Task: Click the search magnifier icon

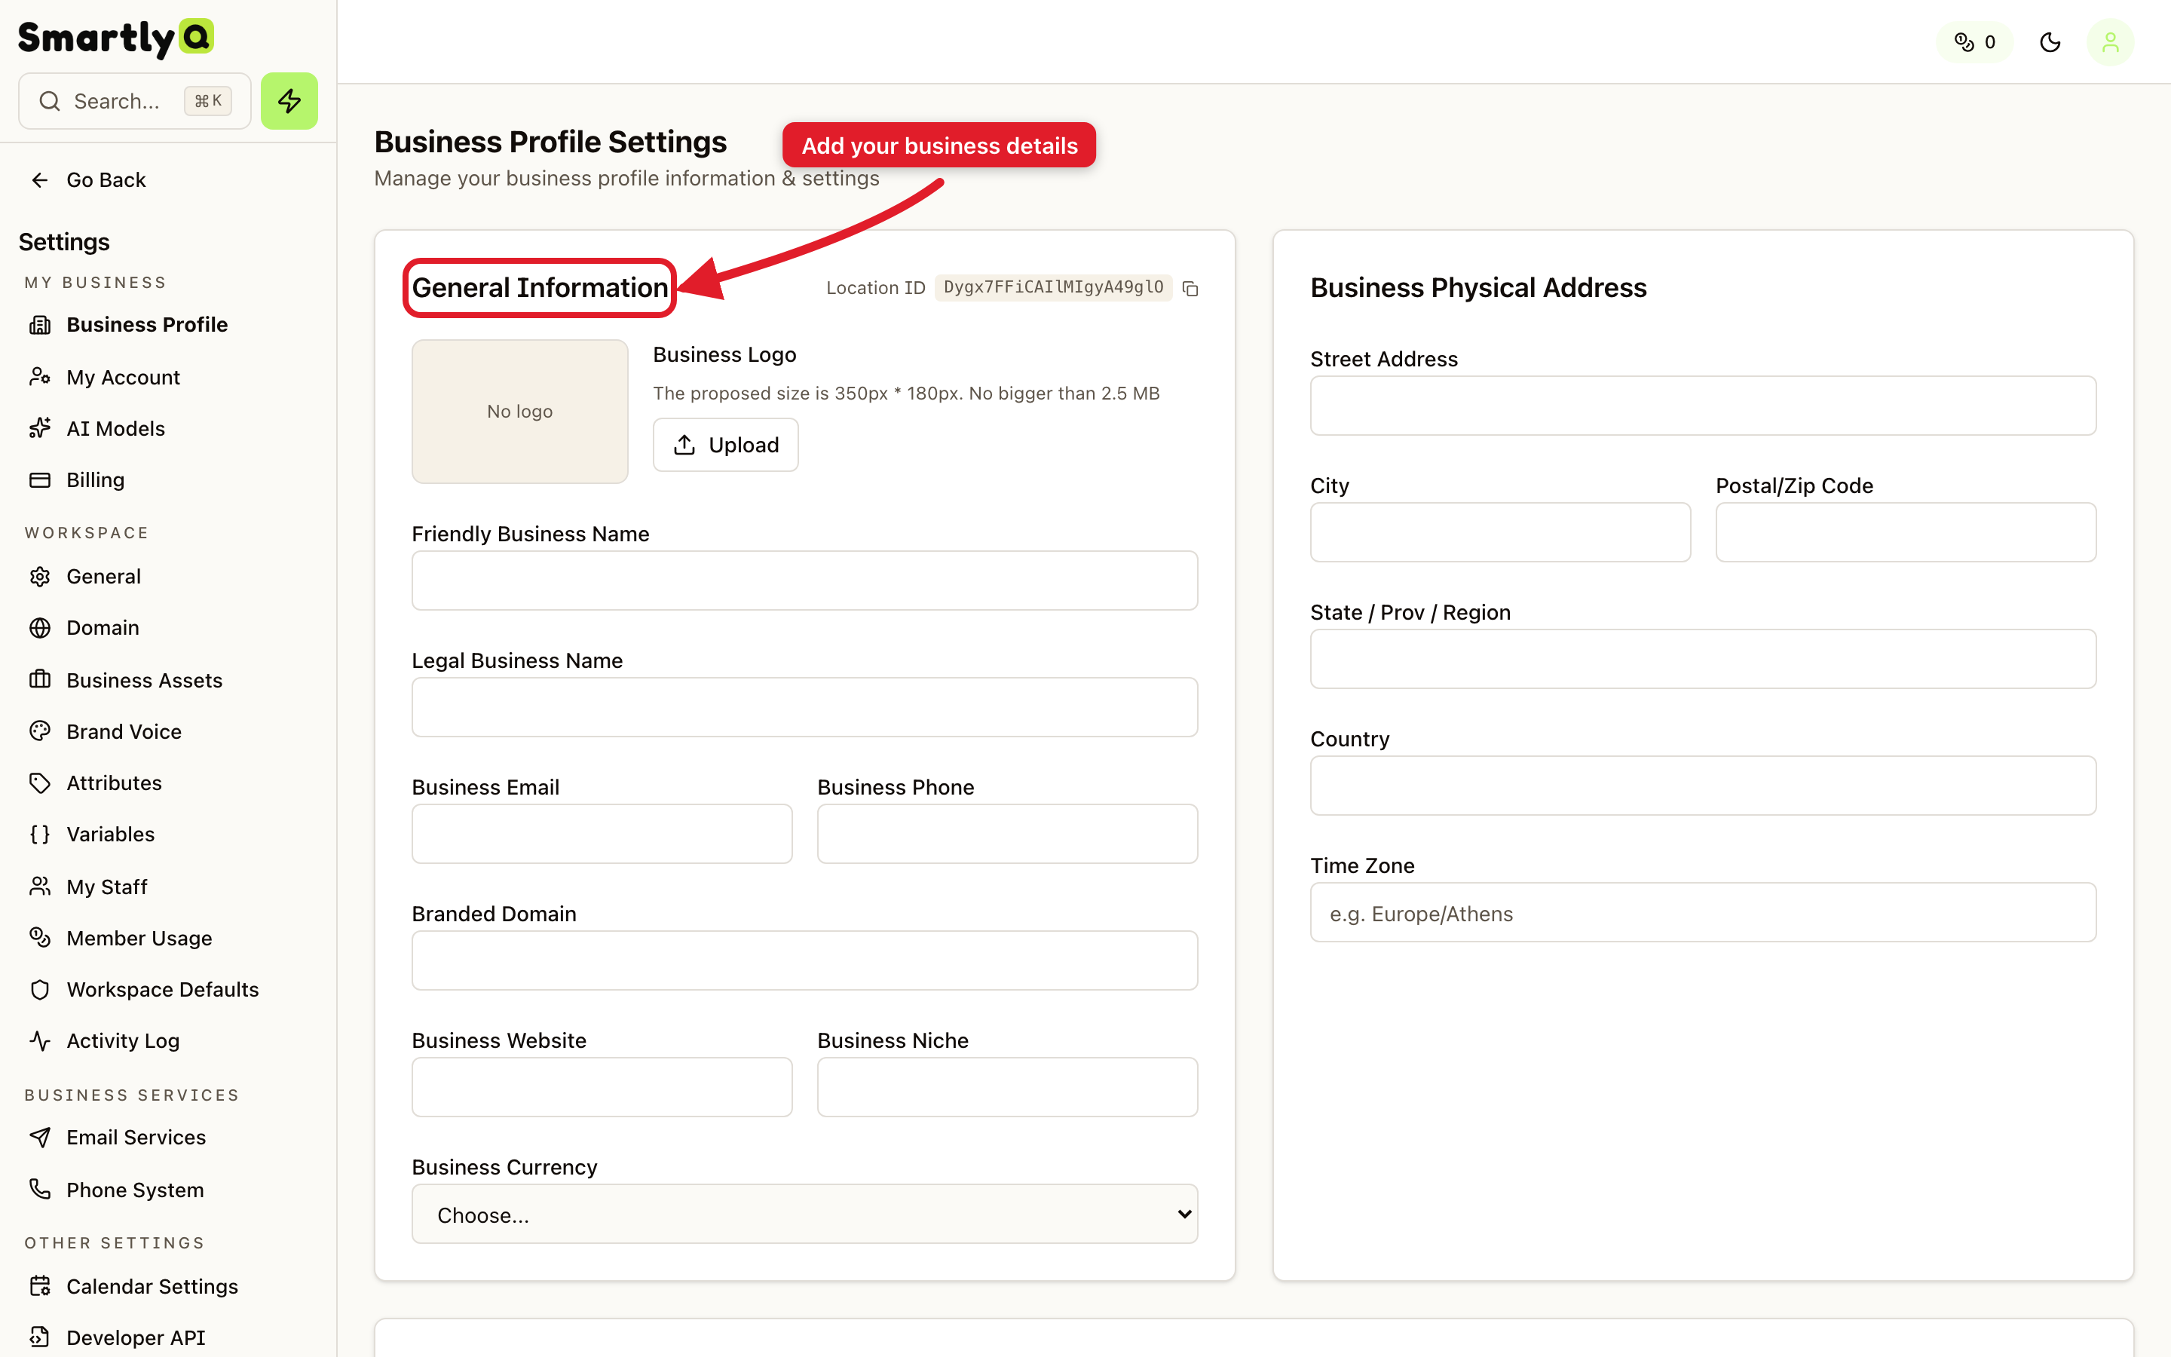Action: point(49,102)
